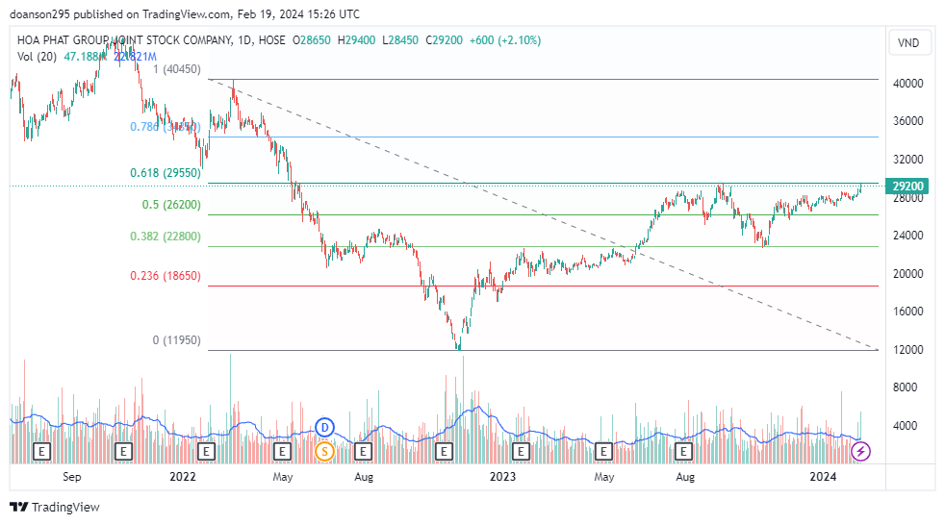Click the purple lightning bolt marker

point(860,451)
